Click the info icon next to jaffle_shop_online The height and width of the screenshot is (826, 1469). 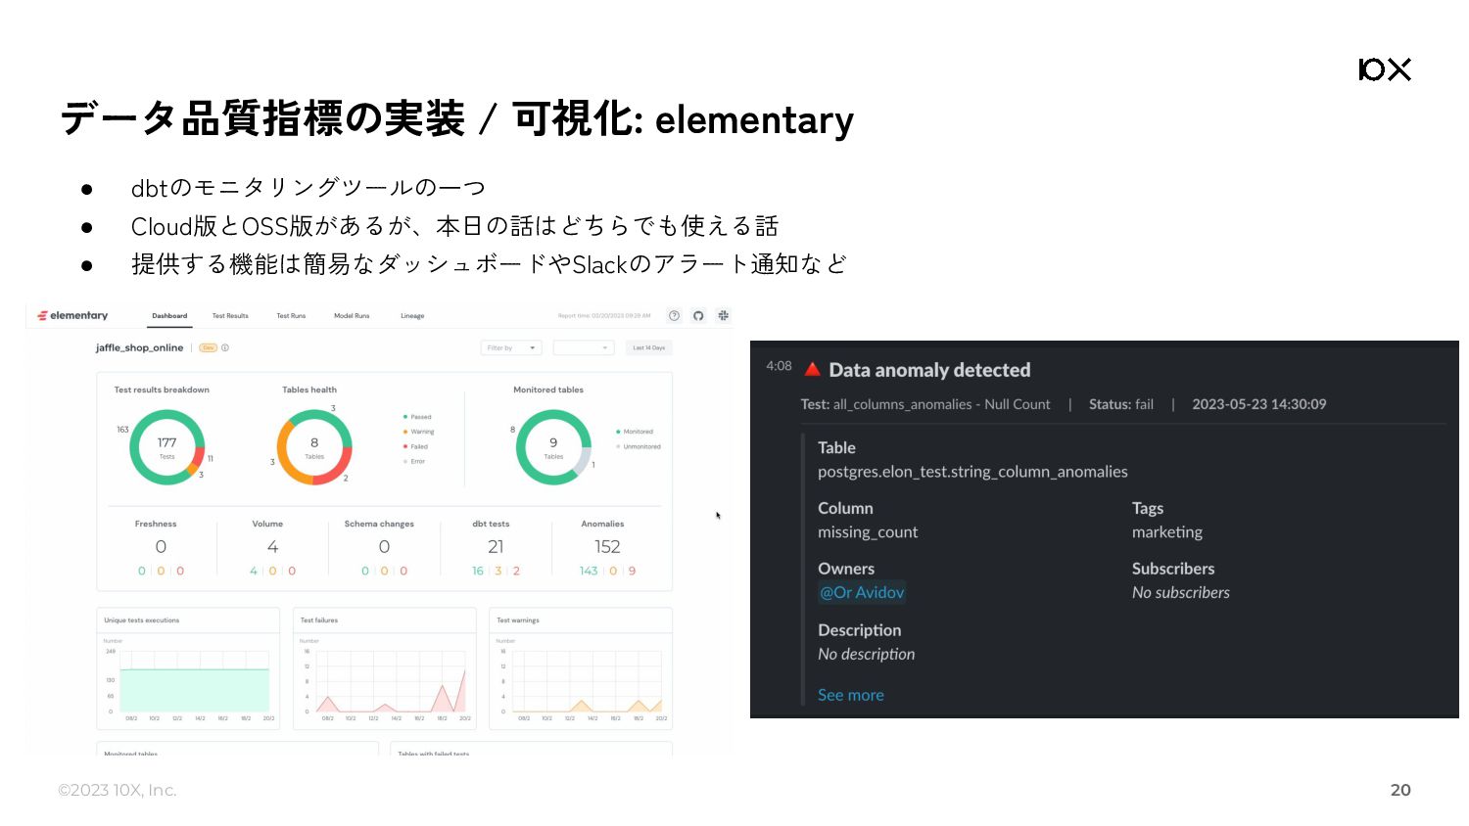(225, 347)
